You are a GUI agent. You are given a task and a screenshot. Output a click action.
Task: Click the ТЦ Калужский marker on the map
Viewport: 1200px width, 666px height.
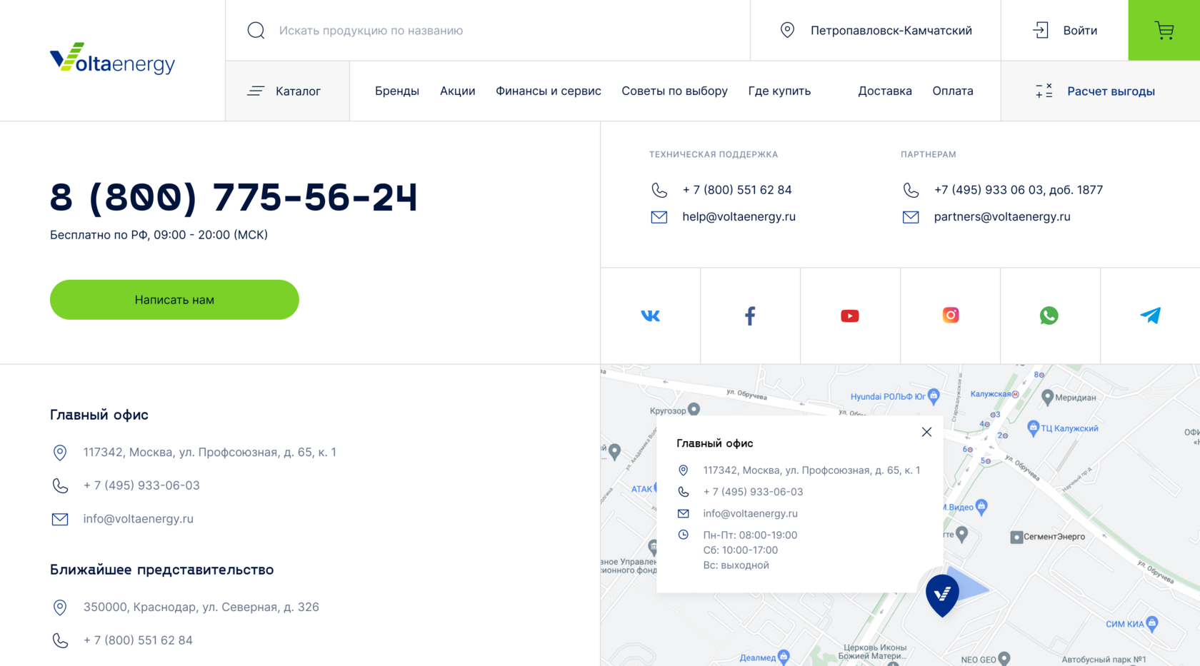pos(1033,428)
